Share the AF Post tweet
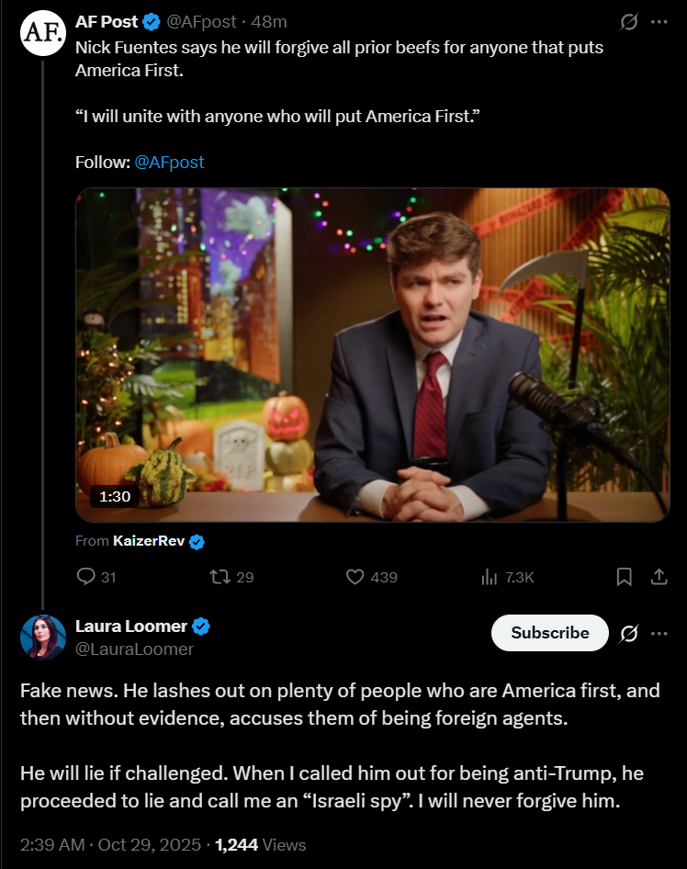Screen dimensions: 687x869 click(x=658, y=577)
